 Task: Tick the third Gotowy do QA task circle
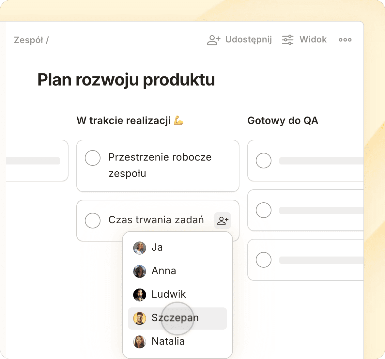264,260
